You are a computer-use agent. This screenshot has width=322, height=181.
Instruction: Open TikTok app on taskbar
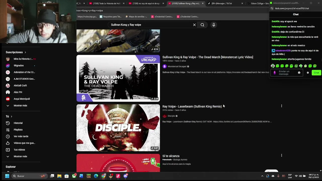click(x=118, y=176)
